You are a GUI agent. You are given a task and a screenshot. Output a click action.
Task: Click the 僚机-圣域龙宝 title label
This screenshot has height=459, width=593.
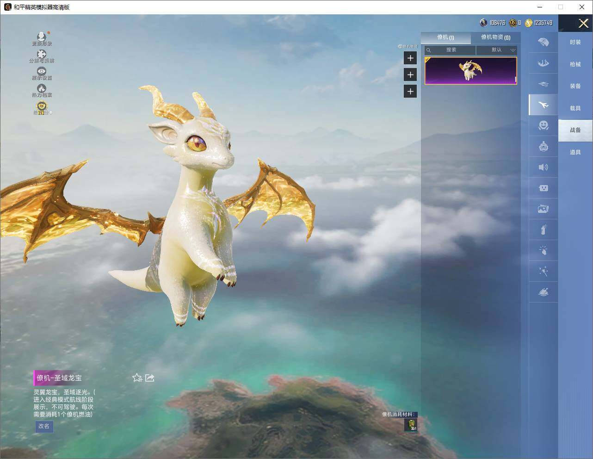click(x=59, y=378)
